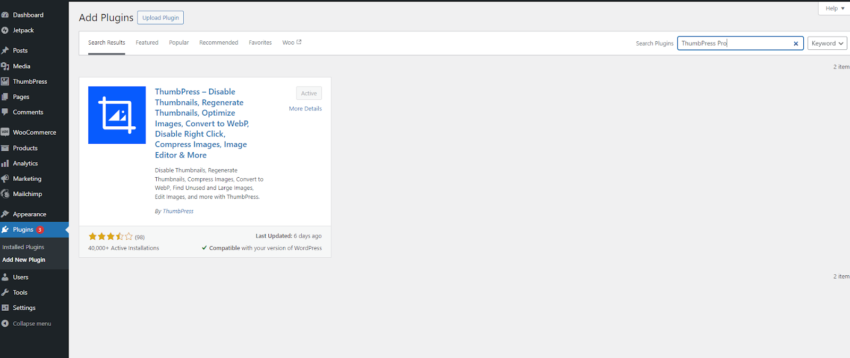The width and height of the screenshot is (850, 358).
Task: Click the WooCommerce logo icon
Action: click(5, 132)
